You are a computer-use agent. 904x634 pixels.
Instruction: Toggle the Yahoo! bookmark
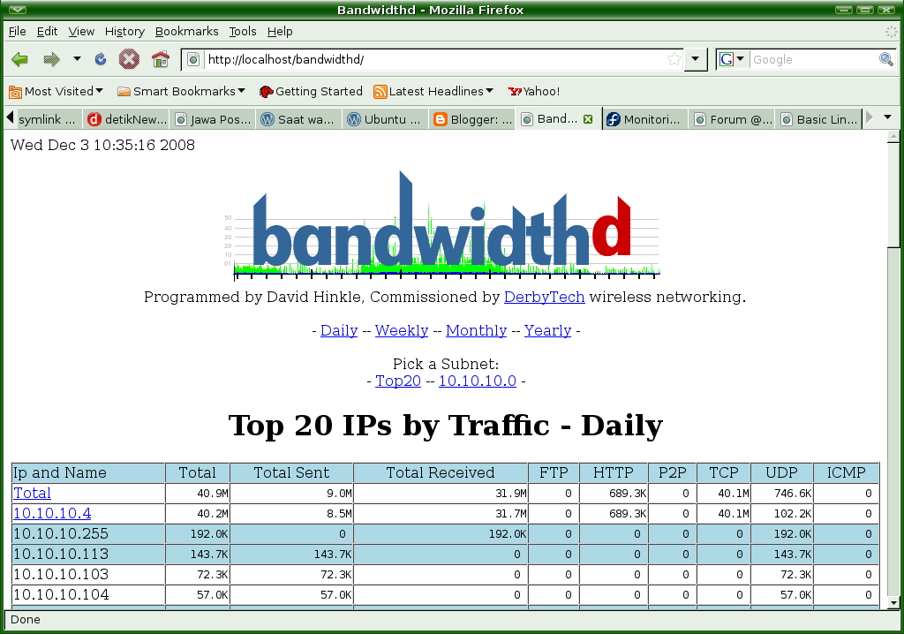click(x=534, y=91)
